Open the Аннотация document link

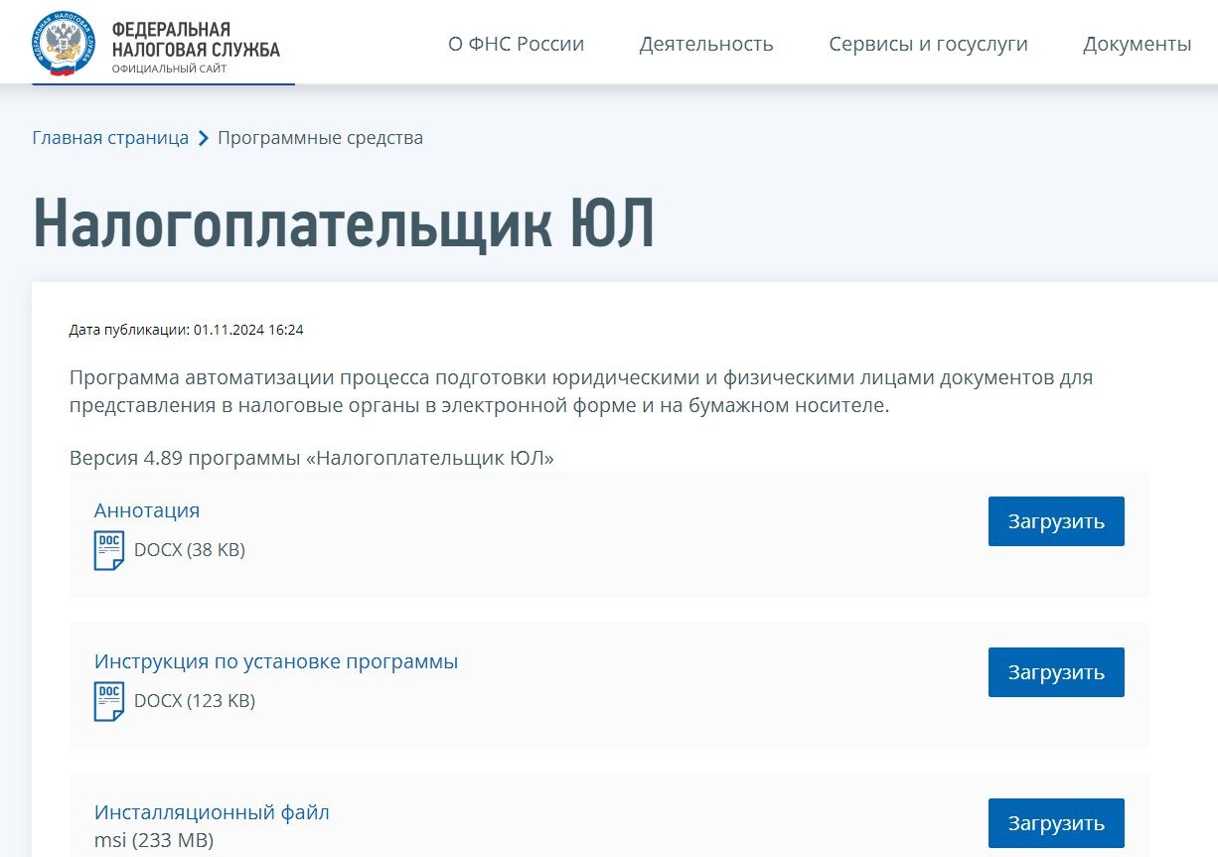tap(146, 510)
